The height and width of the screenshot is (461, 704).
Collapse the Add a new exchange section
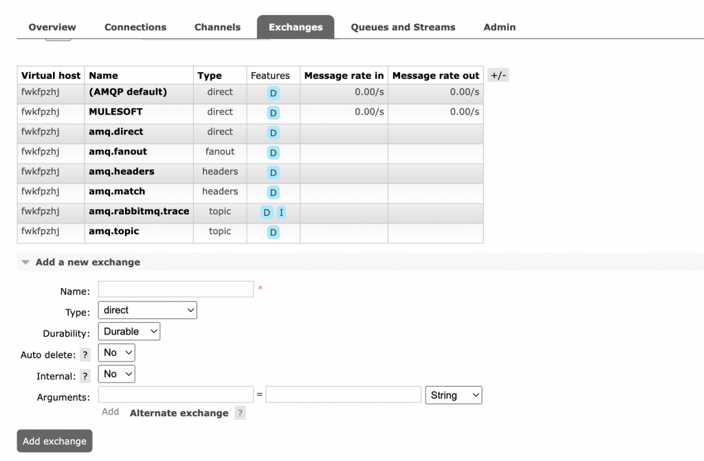click(25, 262)
